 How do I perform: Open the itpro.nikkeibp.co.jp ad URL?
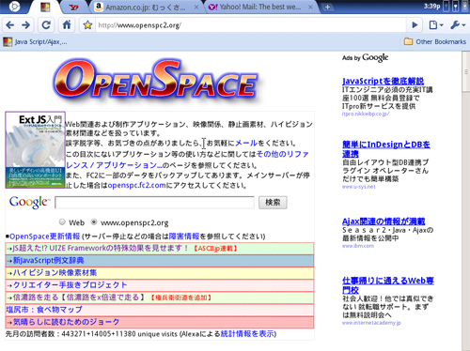coord(366,114)
